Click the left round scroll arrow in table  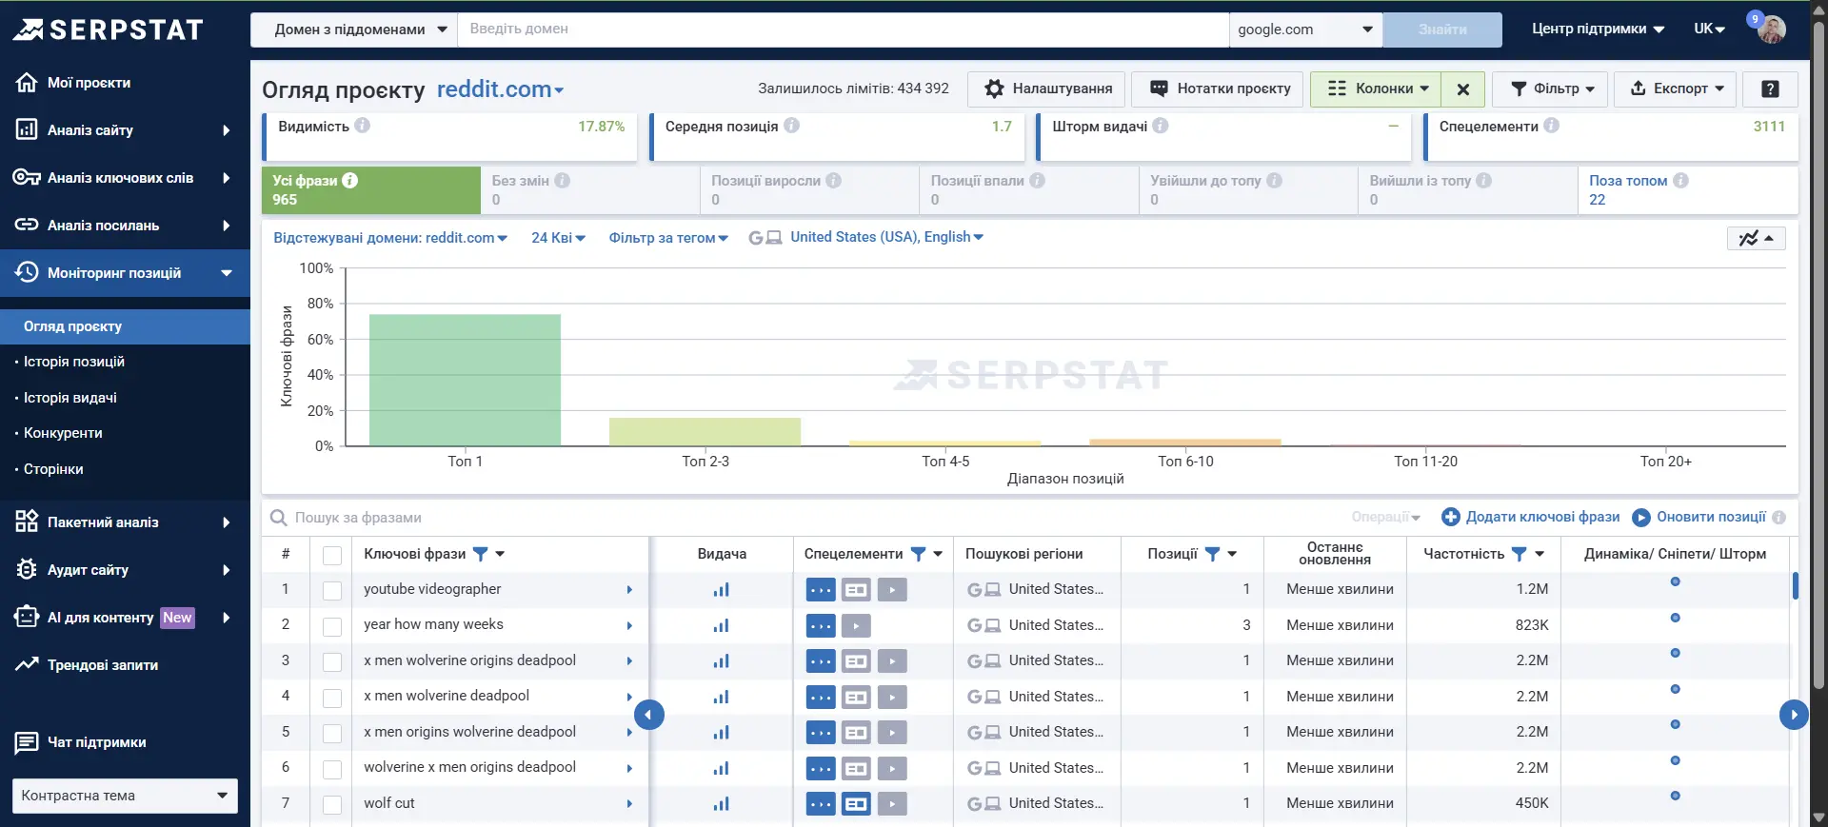coord(649,715)
